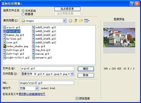Select the a-pic1.gif file icon

pyautogui.click(x=5, y=27)
